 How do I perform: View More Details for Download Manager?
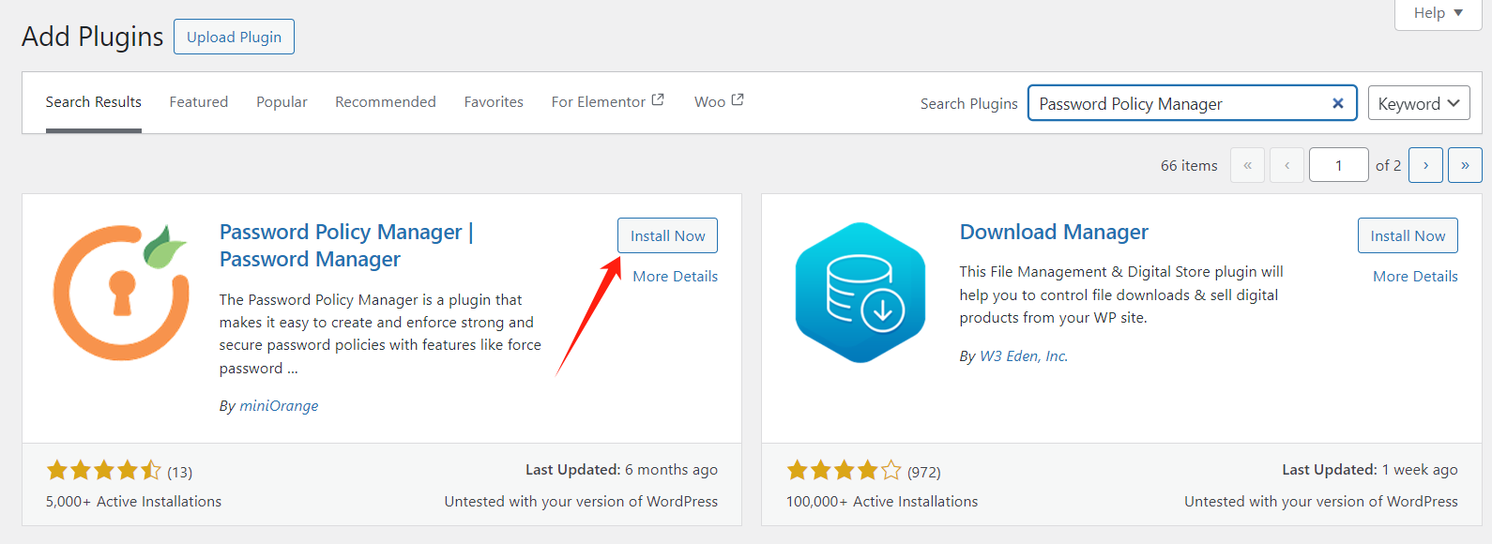tap(1415, 276)
